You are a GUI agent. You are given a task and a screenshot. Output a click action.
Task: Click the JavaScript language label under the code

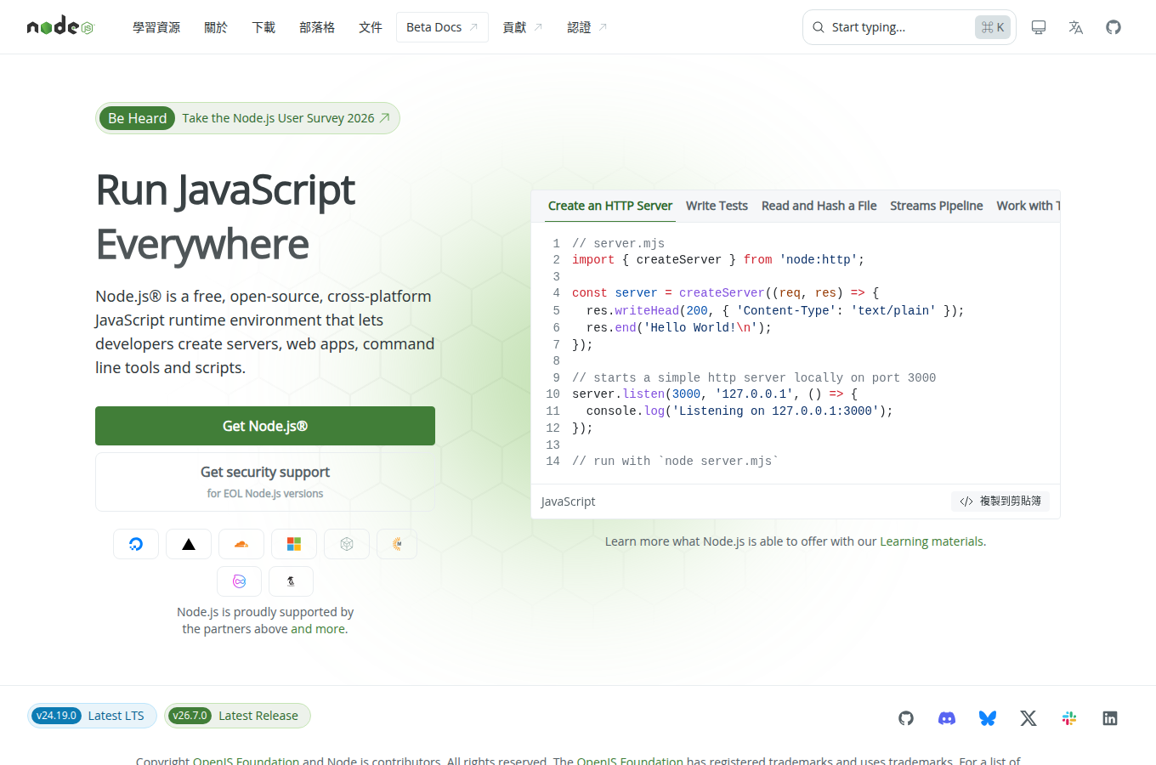tap(568, 501)
